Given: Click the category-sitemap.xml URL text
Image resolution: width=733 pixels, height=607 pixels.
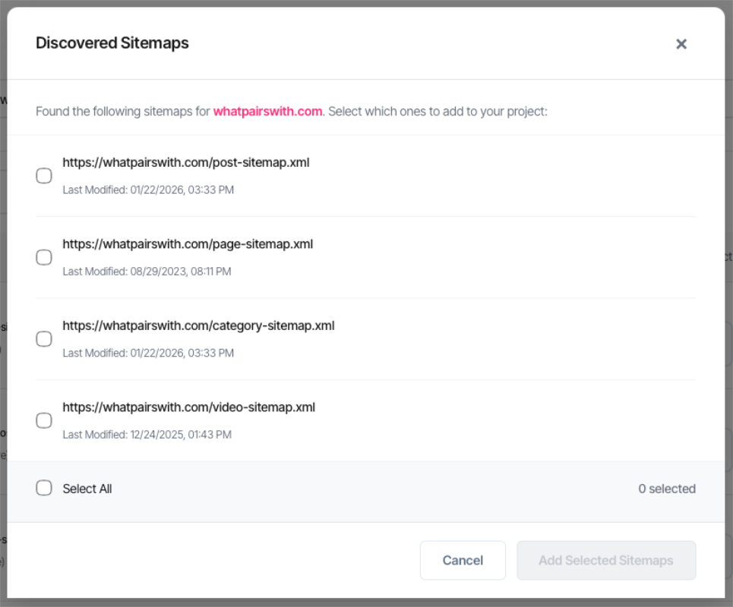Looking at the screenshot, I should (x=198, y=326).
